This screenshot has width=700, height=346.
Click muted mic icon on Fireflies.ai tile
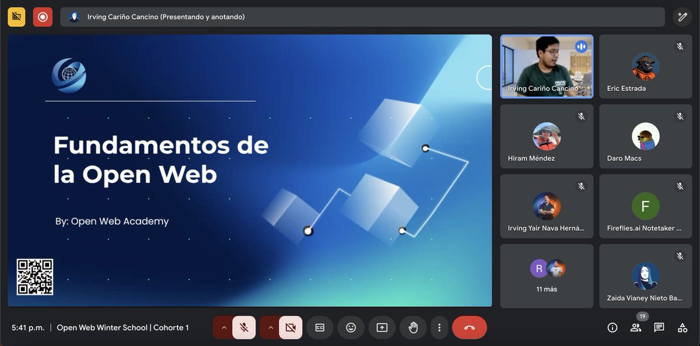[680, 186]
